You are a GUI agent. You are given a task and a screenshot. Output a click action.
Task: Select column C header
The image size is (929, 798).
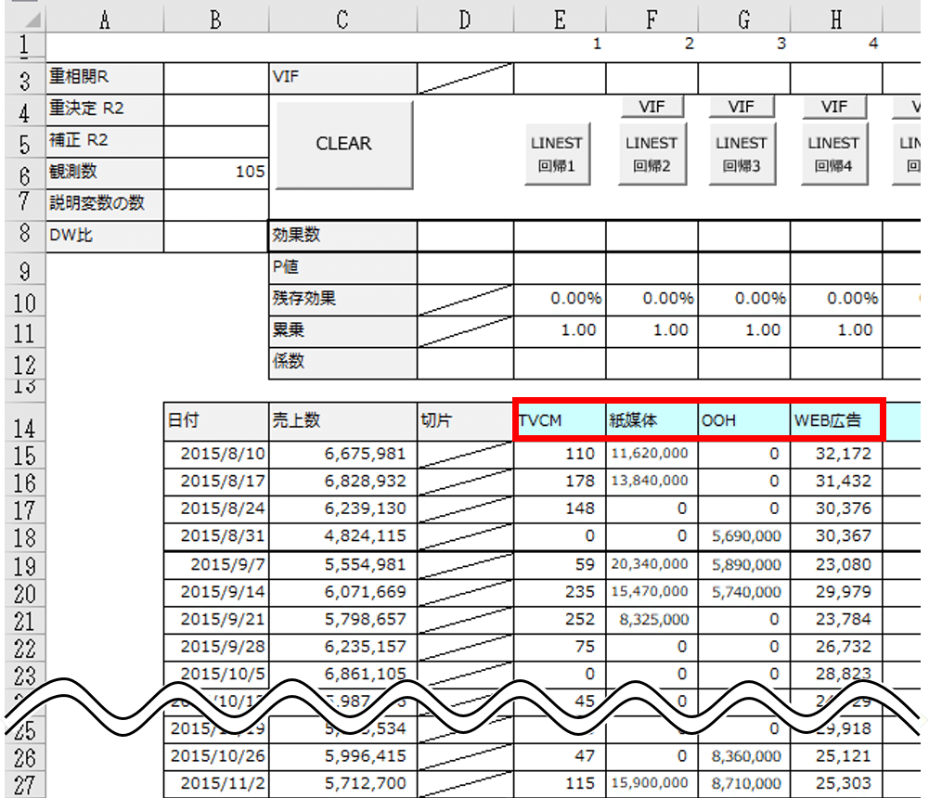point(342,19)
